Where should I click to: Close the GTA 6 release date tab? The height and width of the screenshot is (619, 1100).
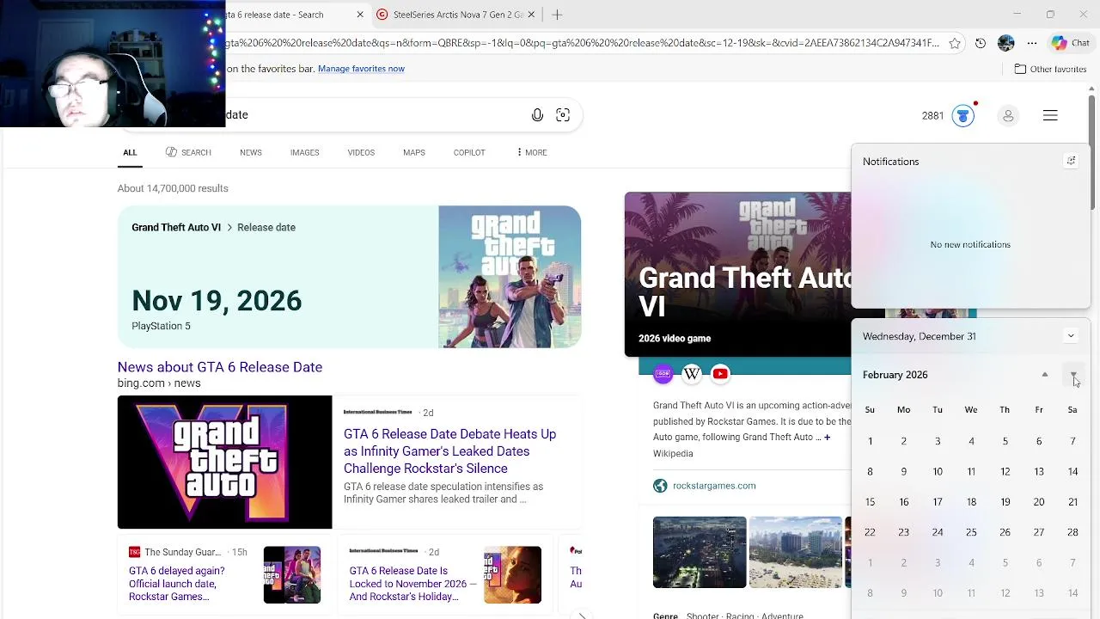(x=360, y=15)
